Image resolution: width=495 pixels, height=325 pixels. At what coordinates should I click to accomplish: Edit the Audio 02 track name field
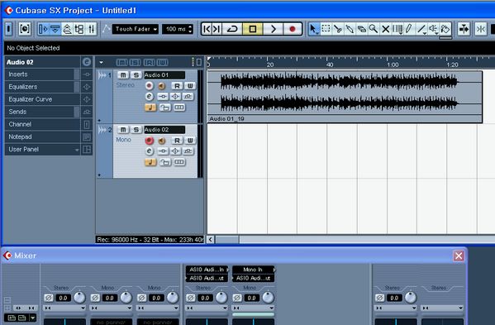pyautogui.click(x=164, y=130)
